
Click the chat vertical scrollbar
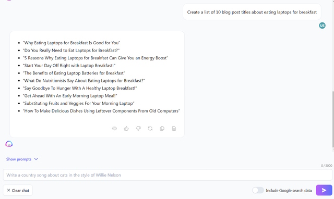(333, 119)
